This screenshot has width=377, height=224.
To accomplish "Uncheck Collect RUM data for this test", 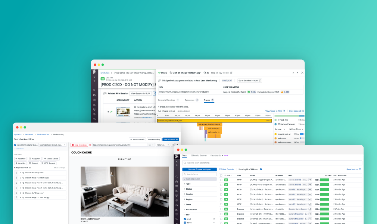I will [x=16, y=144].
